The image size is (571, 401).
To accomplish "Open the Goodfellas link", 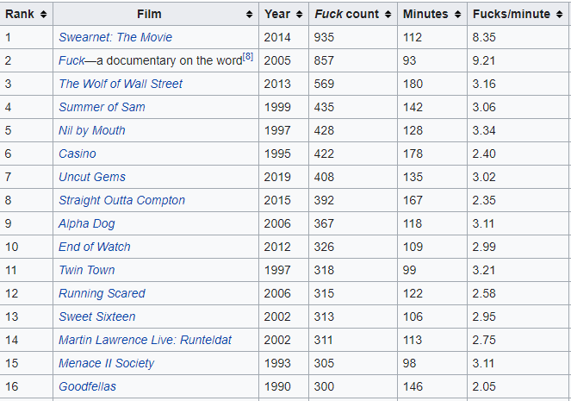I will [87, 387].
